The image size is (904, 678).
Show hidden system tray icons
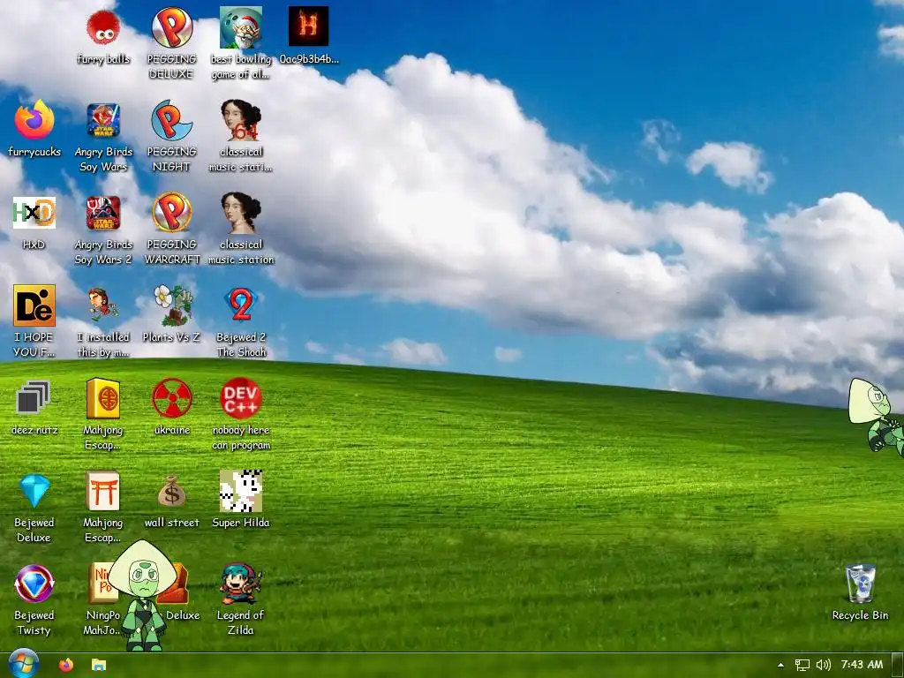[780, 665]
